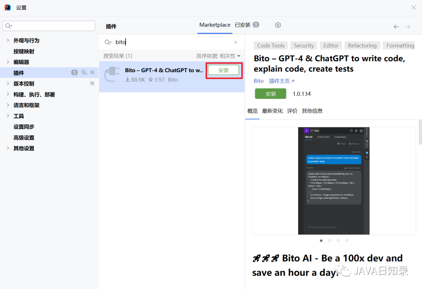Click the Bito plugin screenshot preview
Viewport: 422px width, 289px height.
coord(334,181)
